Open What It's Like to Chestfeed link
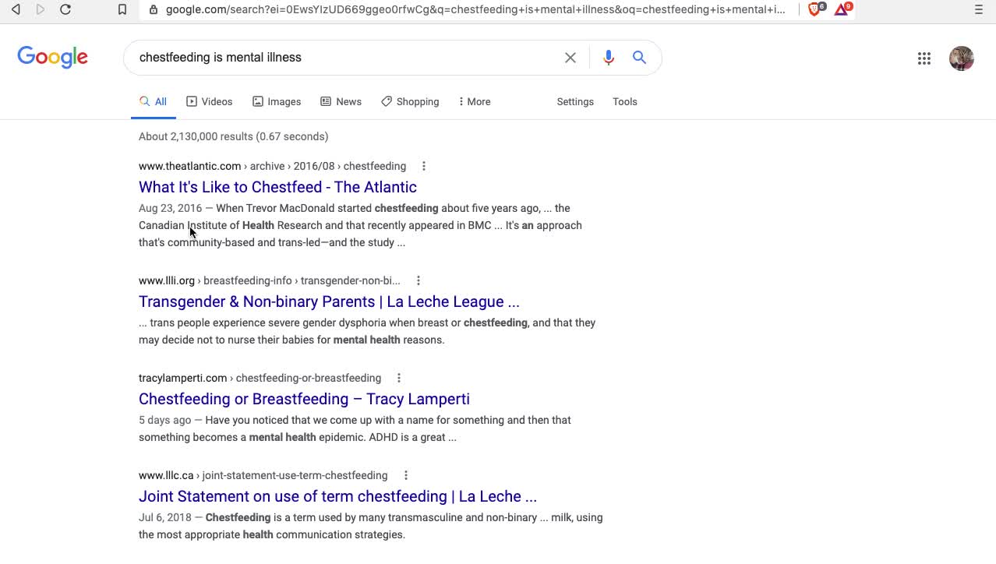 [277, 187]
